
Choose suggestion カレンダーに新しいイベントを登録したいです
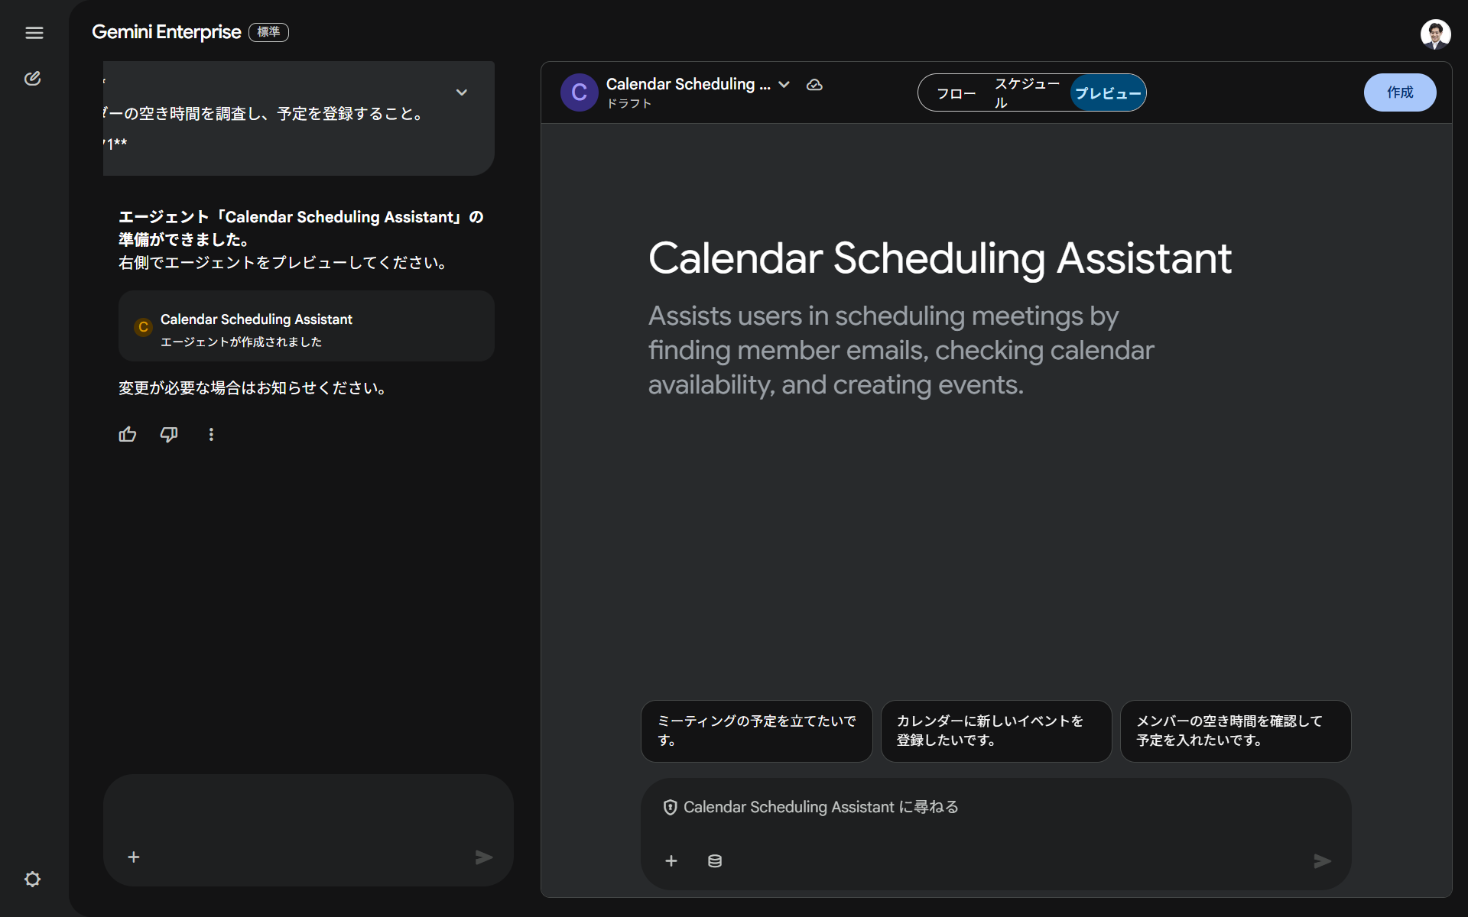click(996, 731)
